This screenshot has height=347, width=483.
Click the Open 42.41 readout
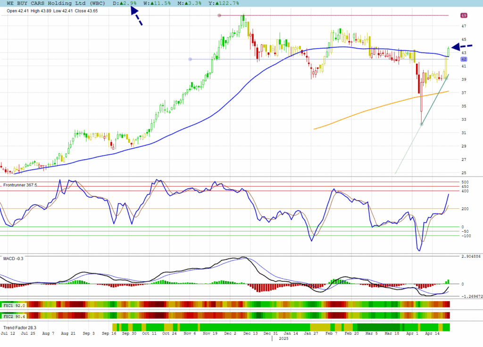(x=17, y=11)
